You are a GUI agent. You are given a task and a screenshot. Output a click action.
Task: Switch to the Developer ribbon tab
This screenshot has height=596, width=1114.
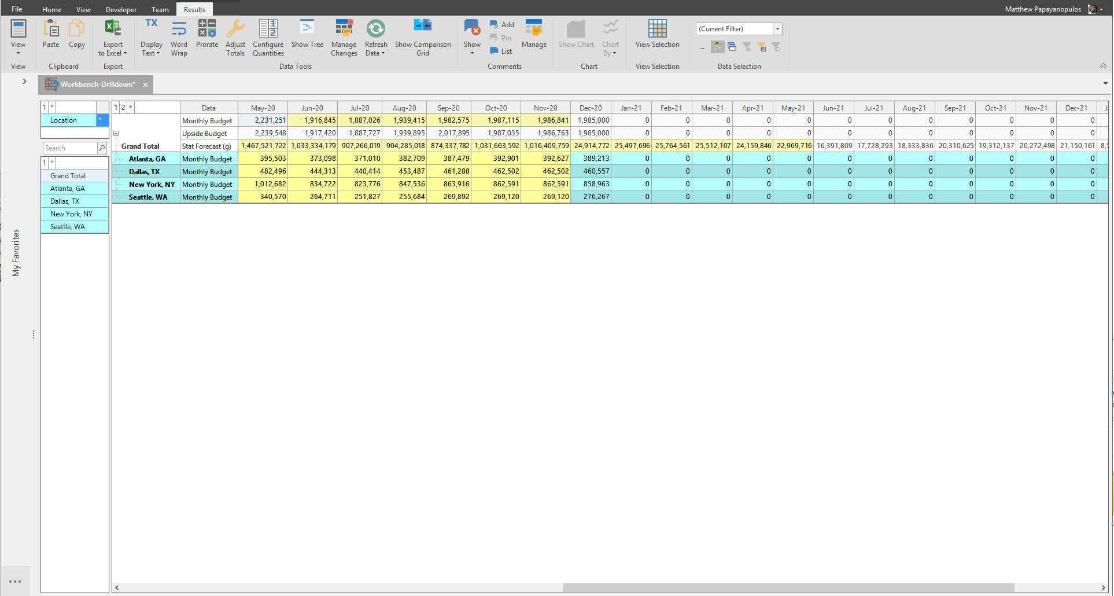(x=121, y=9)
